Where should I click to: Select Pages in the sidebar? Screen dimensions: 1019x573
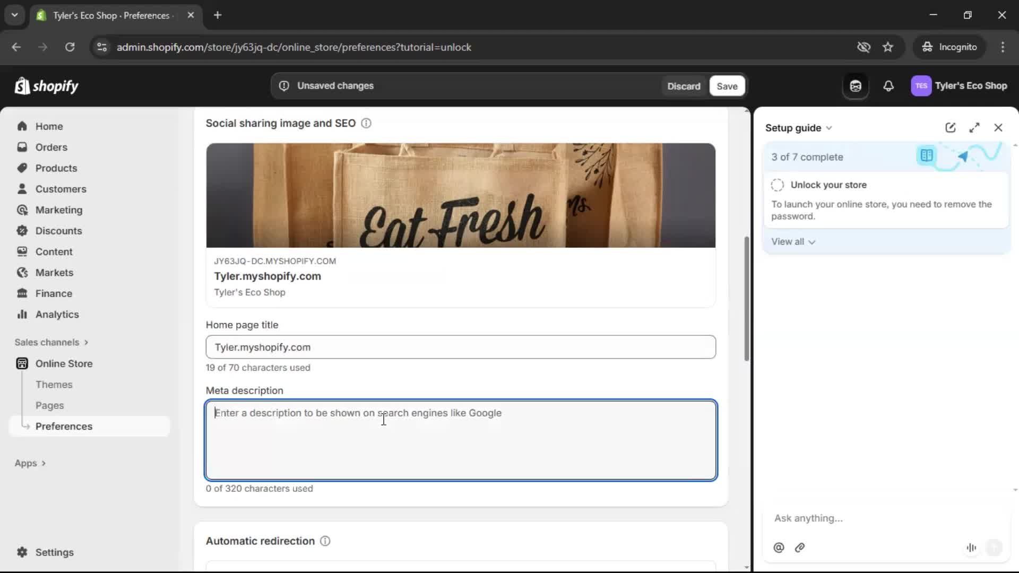(49, 405)
